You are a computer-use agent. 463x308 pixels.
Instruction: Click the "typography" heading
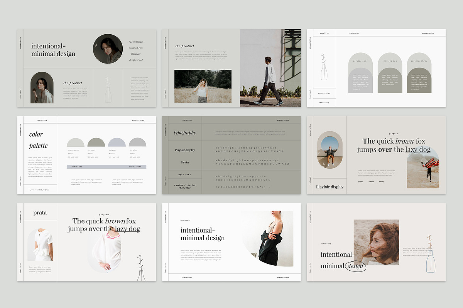(185, 133)
